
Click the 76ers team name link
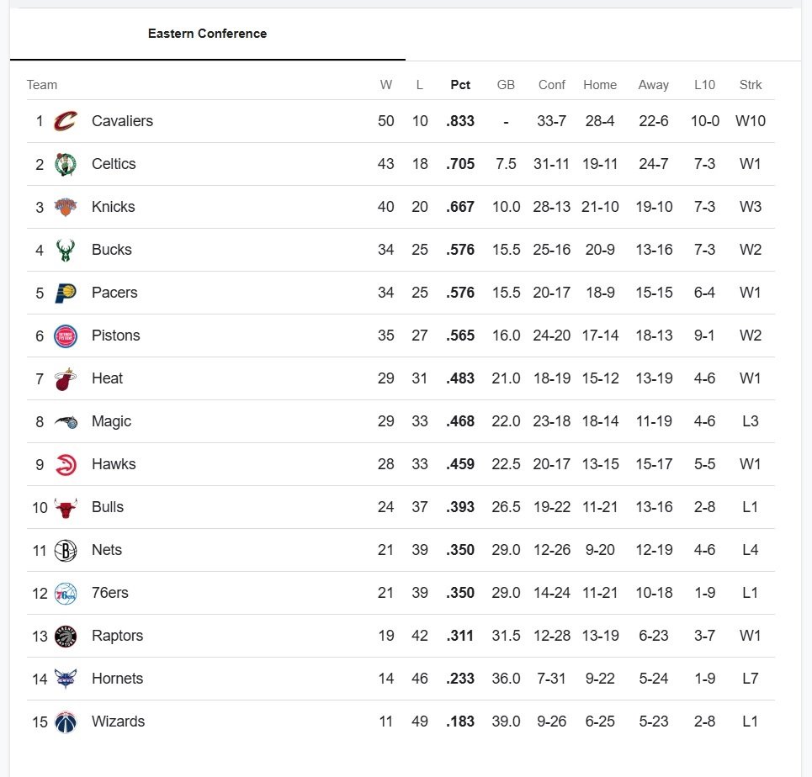point(110,593)
